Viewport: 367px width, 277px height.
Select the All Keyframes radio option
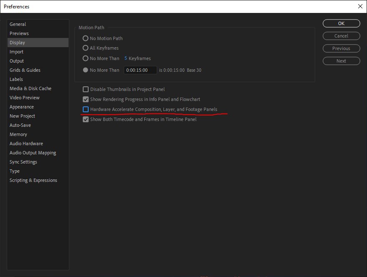pyautogui.click(x=85, y=48)
